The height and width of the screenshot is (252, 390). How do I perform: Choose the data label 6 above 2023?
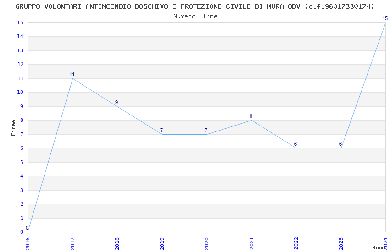[x=340, y=144]
